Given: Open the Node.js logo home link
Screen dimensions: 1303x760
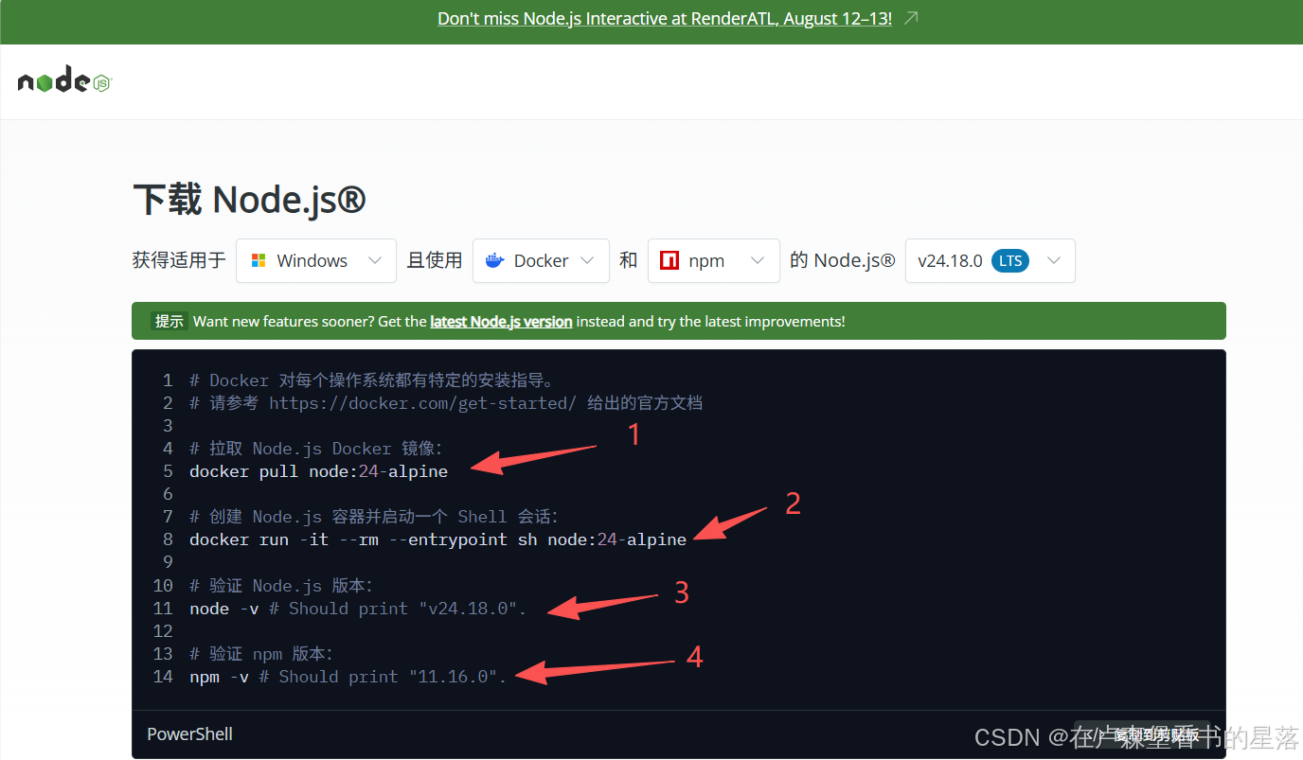Looking at the screenshot, I should [64, 81].
